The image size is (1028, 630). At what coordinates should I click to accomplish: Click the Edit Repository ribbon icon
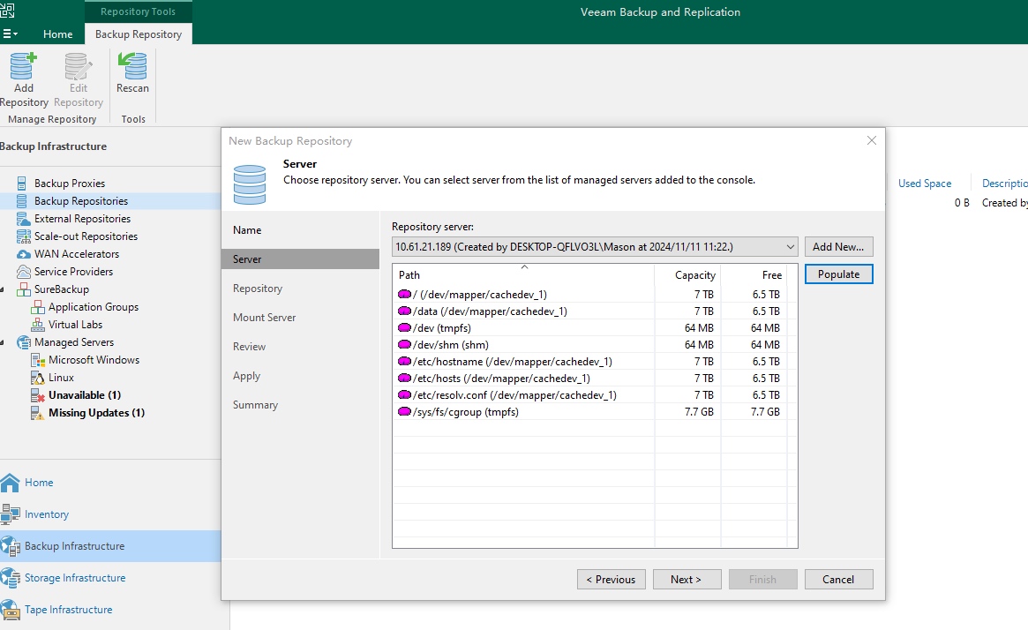[78, 66]
